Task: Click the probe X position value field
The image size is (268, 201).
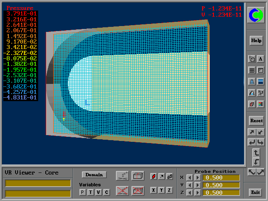Action: pos(221,178)
